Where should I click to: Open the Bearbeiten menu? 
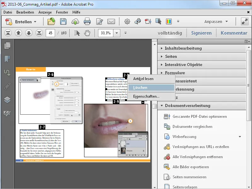pyautogui.click(x=26, y=12)
